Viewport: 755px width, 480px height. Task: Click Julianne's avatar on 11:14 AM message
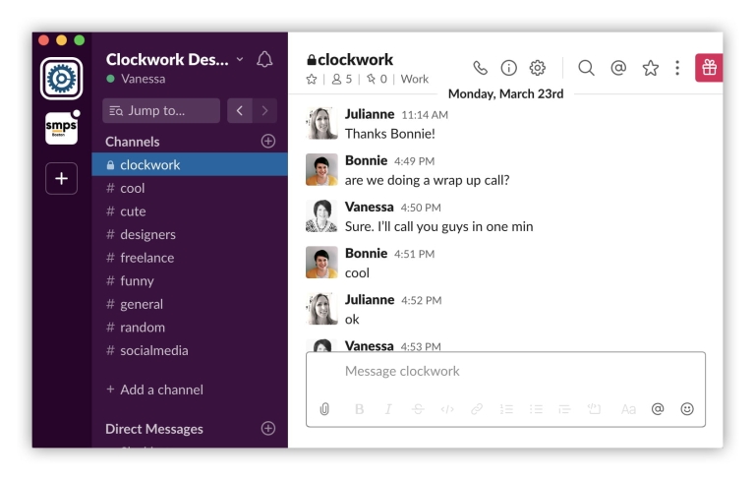(x=321, y=123)
